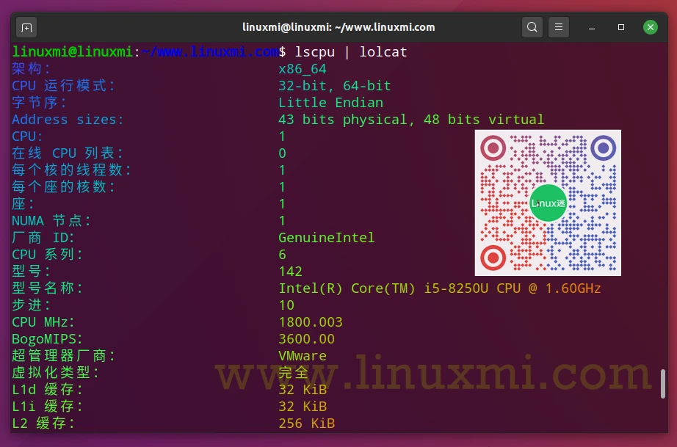Close the terminal with green X button

[x=651, y=27]
